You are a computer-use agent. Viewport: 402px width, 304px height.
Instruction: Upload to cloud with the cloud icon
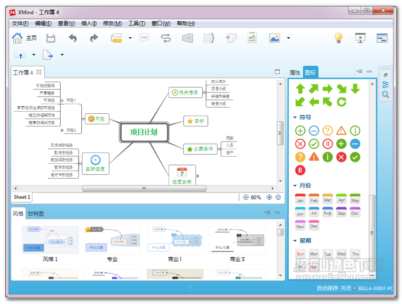pos(20,55)
